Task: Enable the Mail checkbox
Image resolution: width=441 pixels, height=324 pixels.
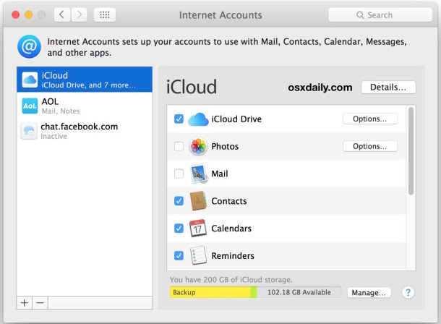Action: pos(179,174)
